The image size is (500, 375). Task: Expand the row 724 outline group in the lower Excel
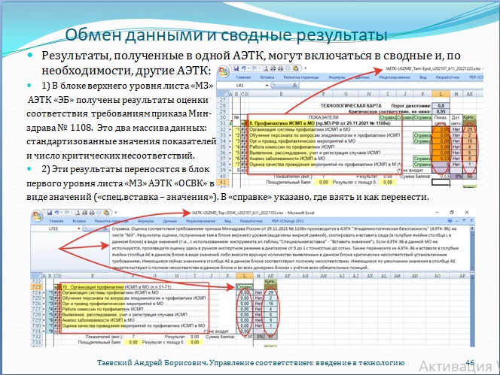click(44, 292)
